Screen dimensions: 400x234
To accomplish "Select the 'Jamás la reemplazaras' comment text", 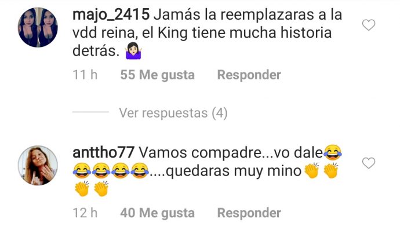I will [207, 33].
